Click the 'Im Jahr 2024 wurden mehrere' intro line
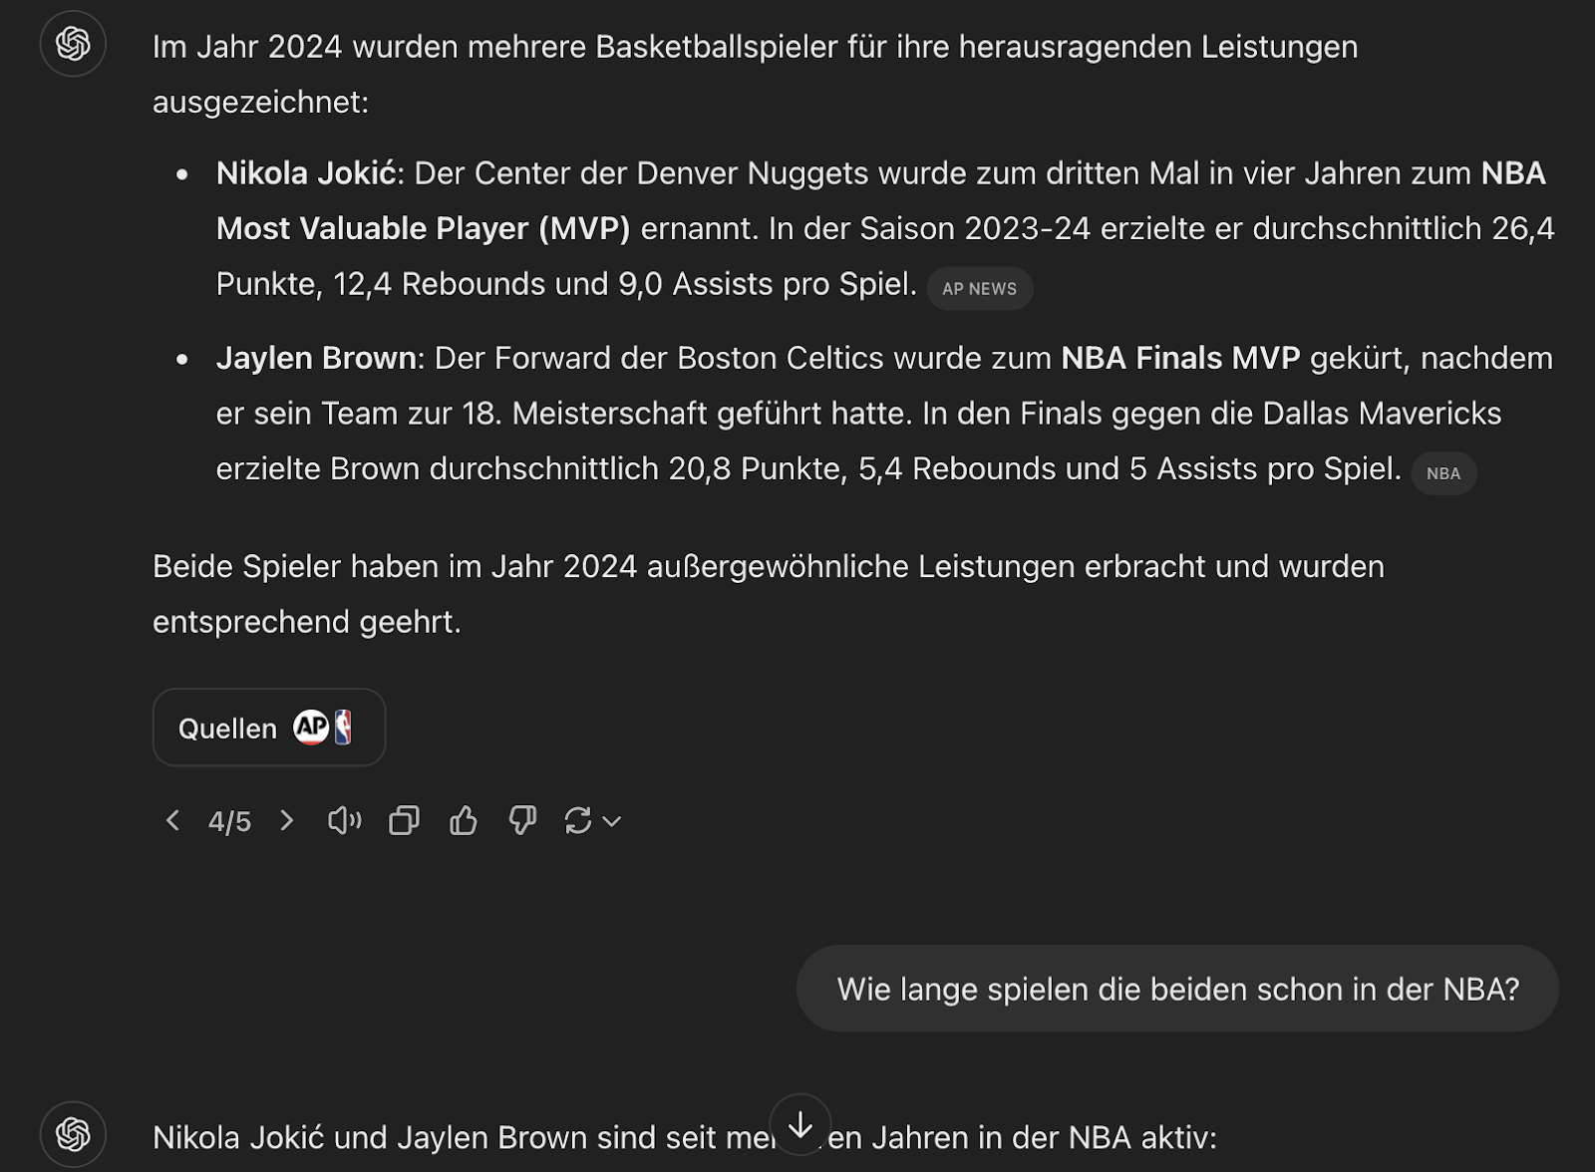 [x=756, y=47]
